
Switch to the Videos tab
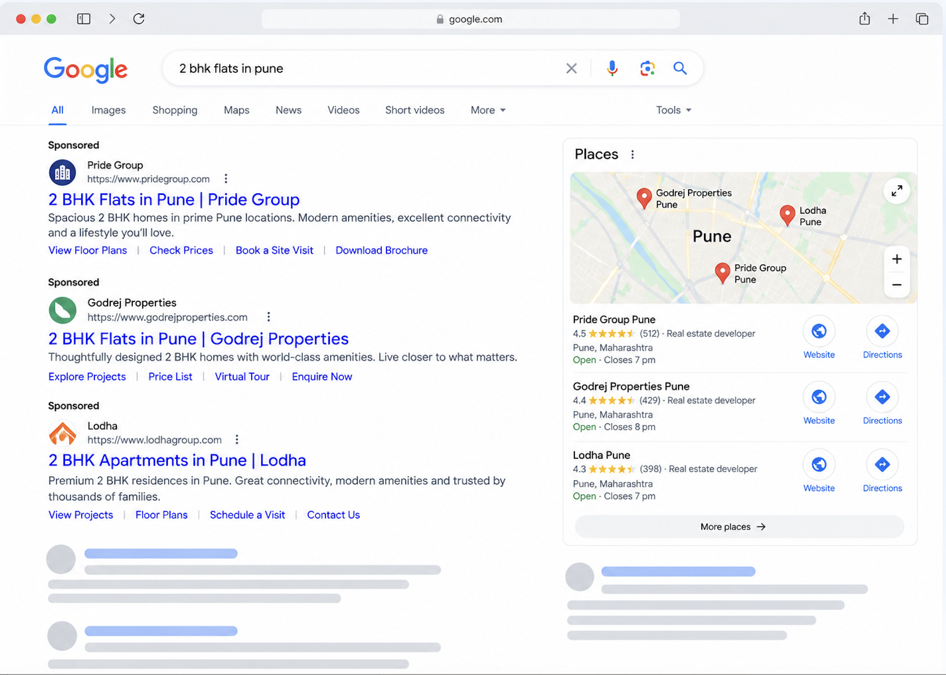(x=343, y=110)
